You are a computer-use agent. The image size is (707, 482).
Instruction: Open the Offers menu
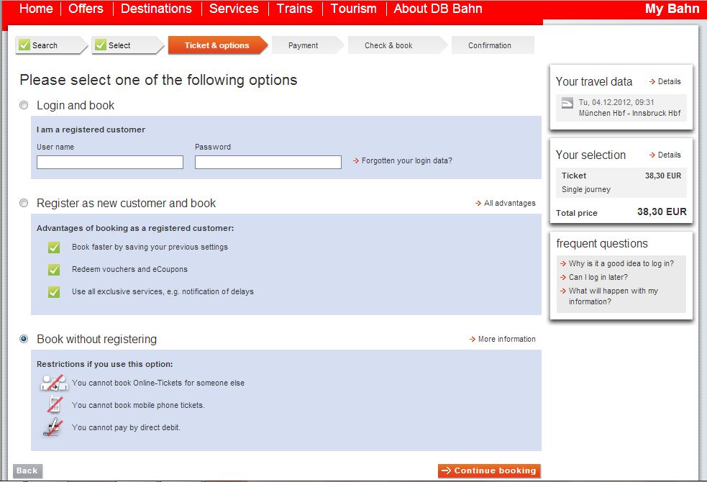click(x=86, y=9)
